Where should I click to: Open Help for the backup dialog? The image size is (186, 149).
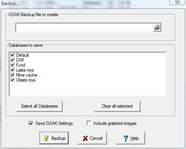pyautogui.click(x=130, y=138)
